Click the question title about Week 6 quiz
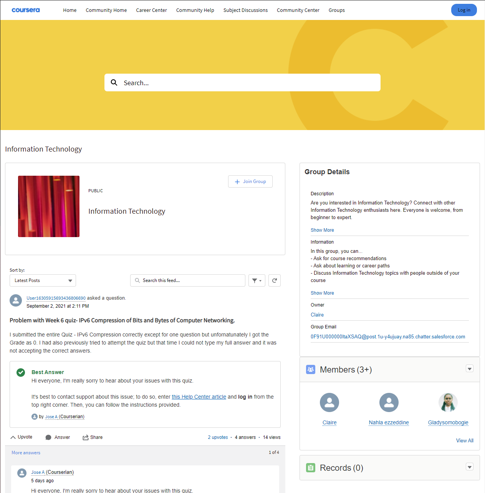485x493 pixels. click(122, 320)
